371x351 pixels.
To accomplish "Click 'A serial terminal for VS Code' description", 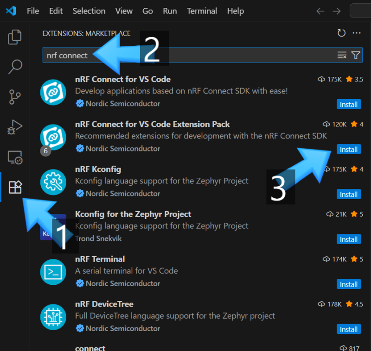I will [x=126, y=271].
